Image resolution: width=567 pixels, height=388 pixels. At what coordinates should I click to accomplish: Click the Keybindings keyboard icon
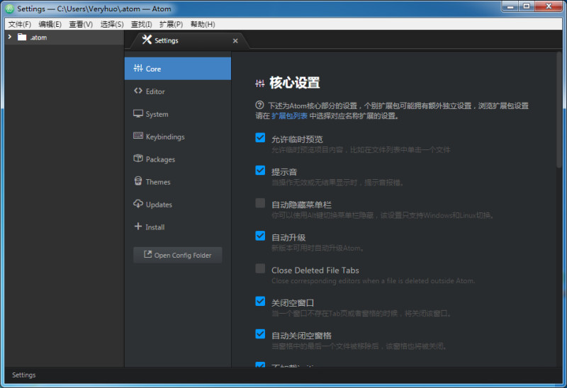tap(137, 136)
